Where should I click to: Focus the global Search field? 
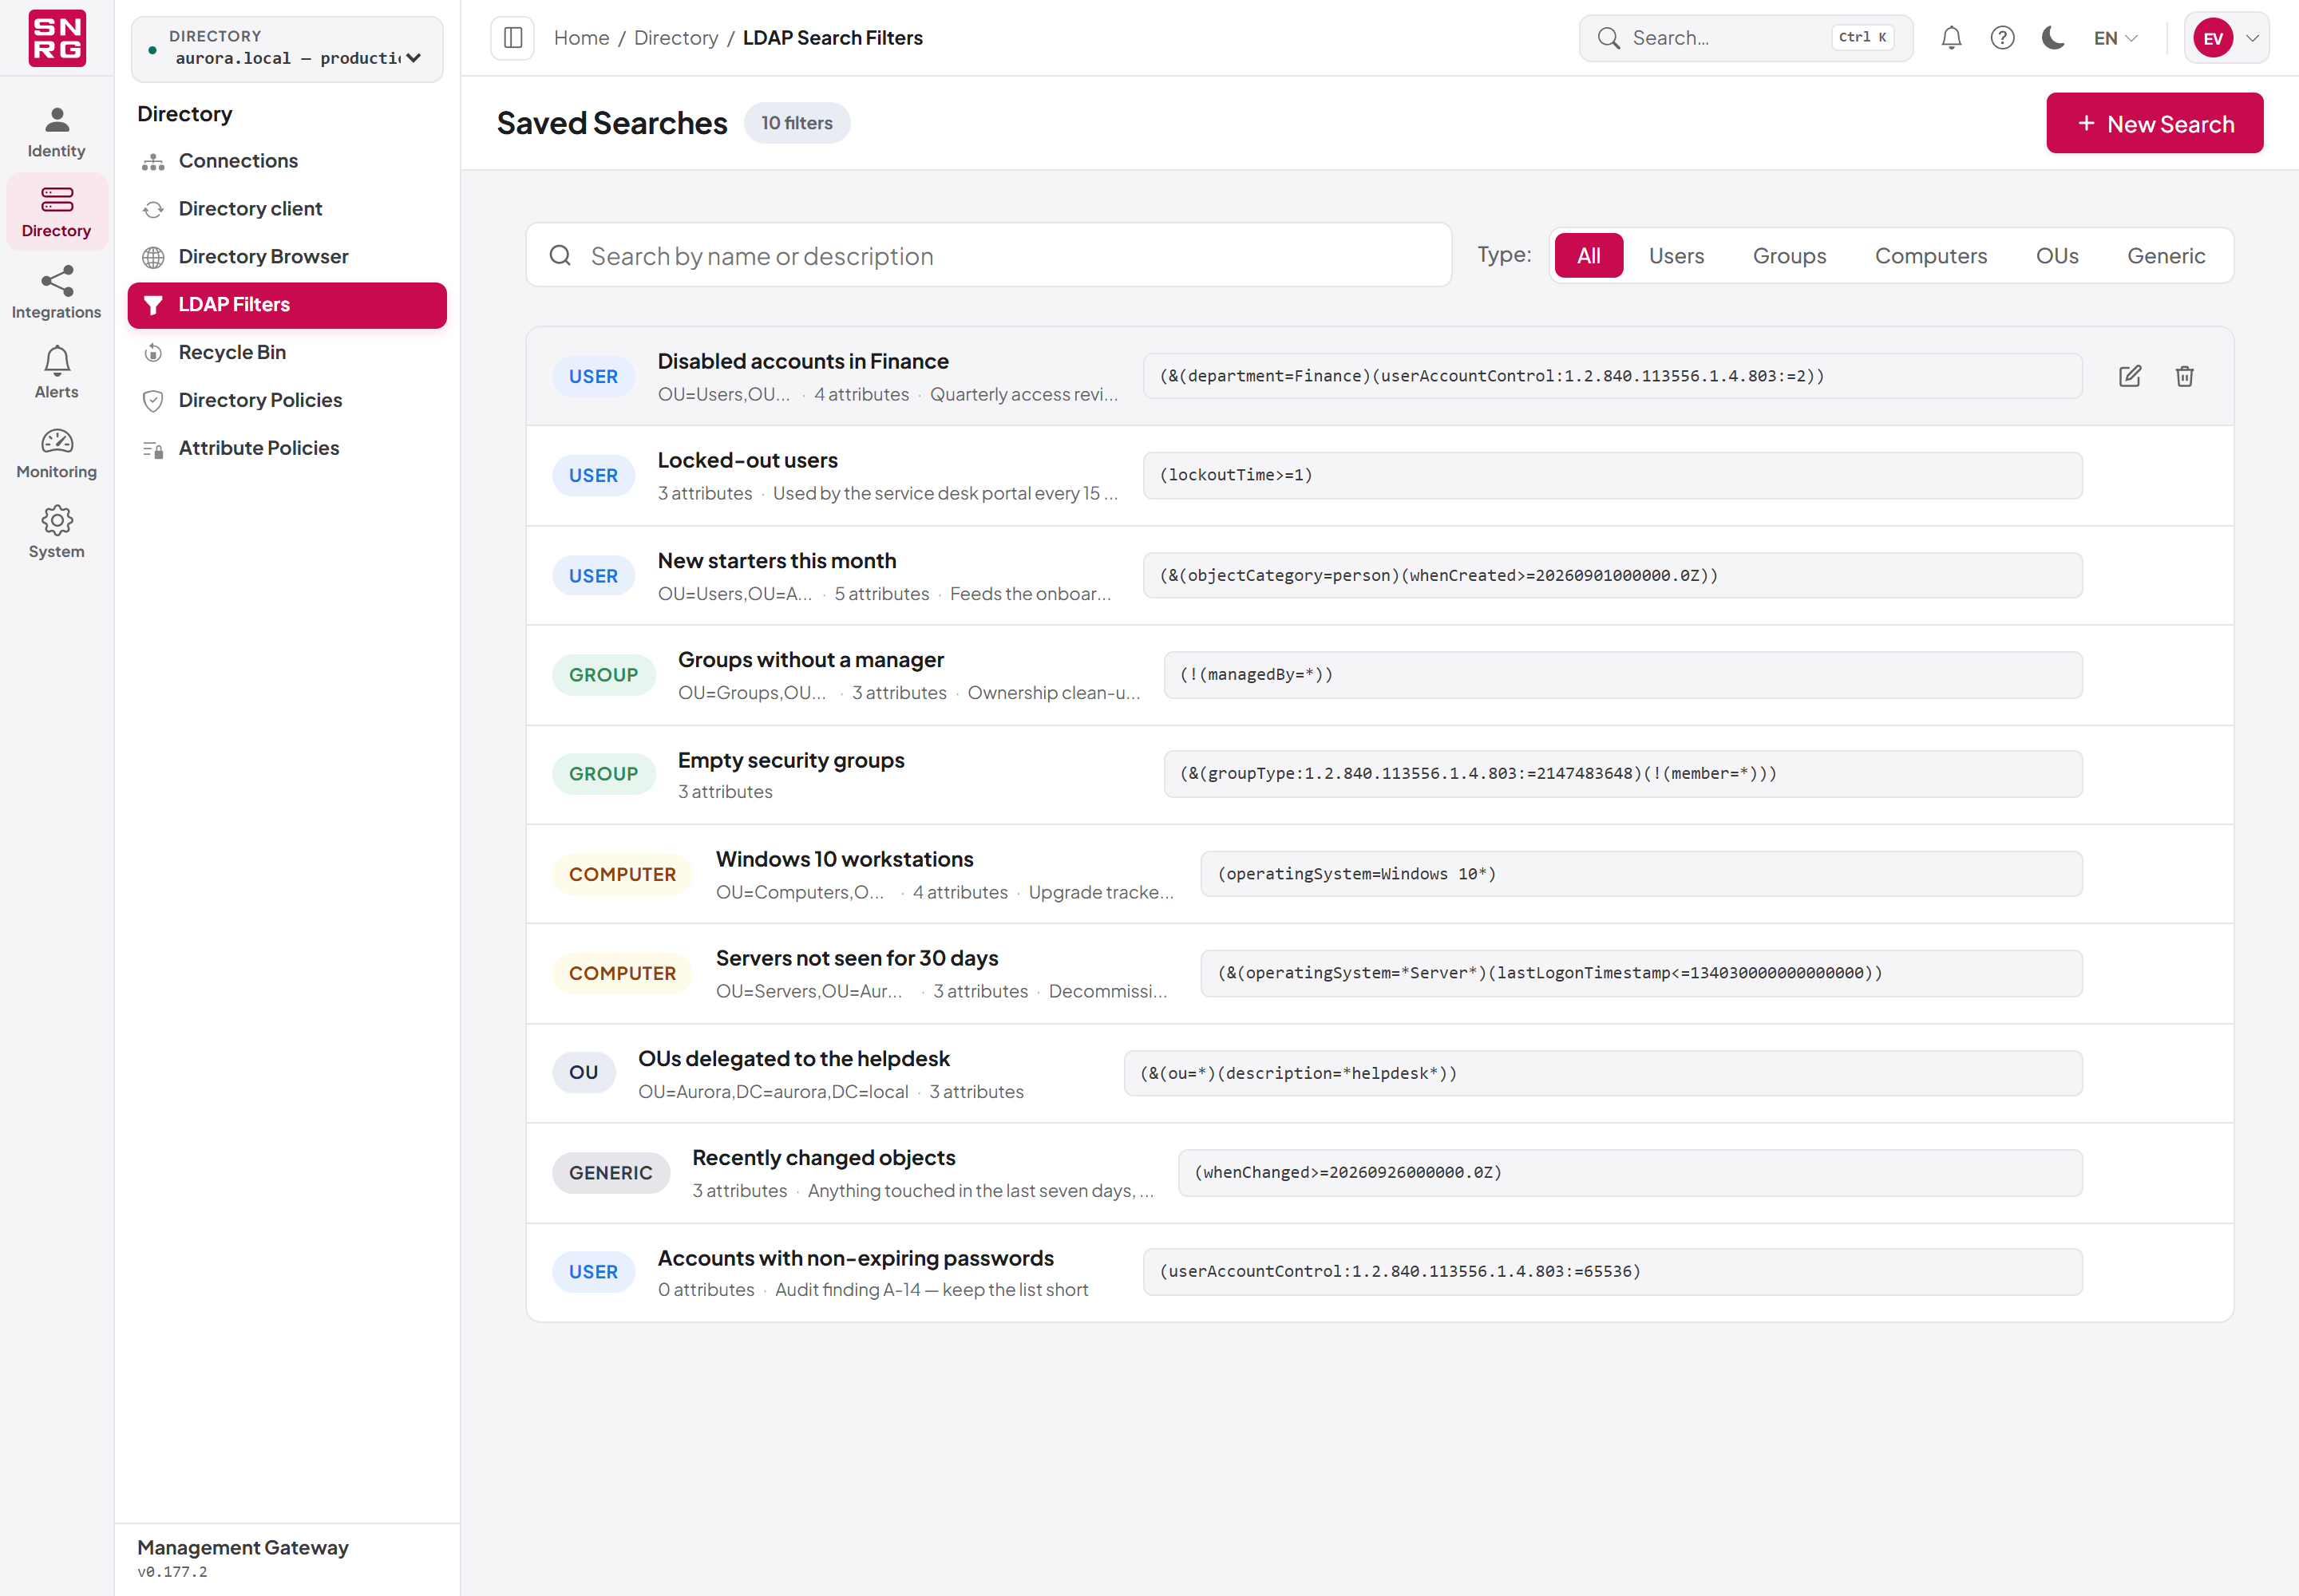1746,38
